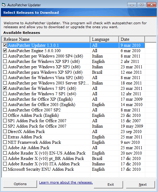Check AutoPatcher for Windows XP SP3 (x86) English checkbox

click(5, 61)
